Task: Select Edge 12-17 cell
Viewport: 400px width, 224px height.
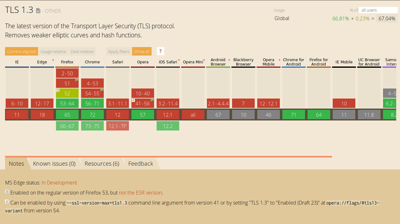Action: [42, 103]
